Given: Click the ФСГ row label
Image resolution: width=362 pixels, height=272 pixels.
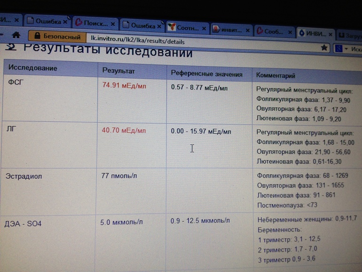Looking at the screenshot, I should 16,82.
